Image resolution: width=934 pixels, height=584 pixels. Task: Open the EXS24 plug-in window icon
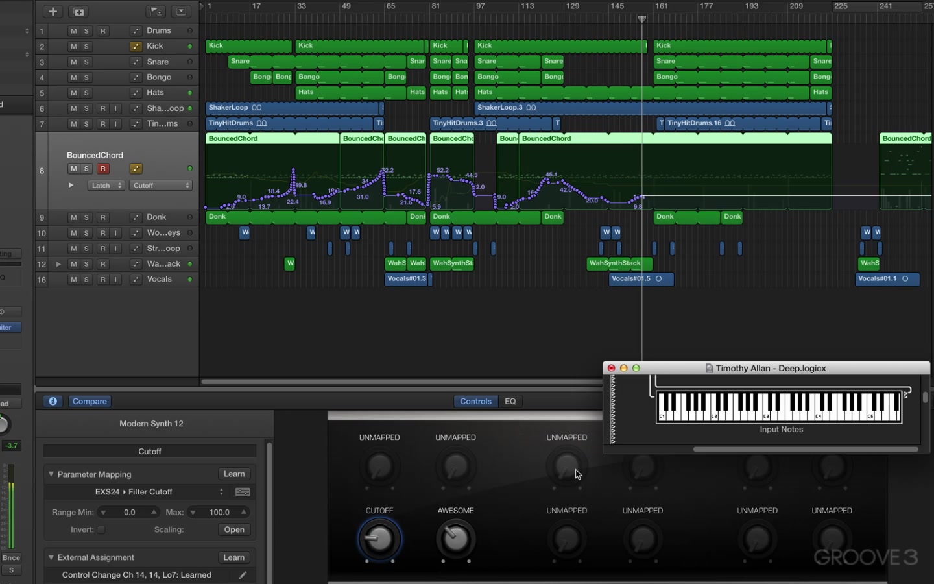point(243,492)
